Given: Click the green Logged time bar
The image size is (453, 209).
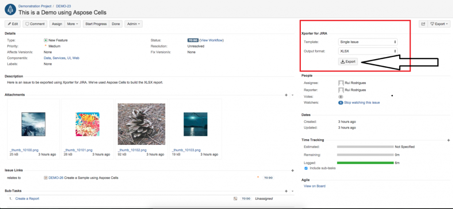Looking at the screenshot, I should point(365,163).
